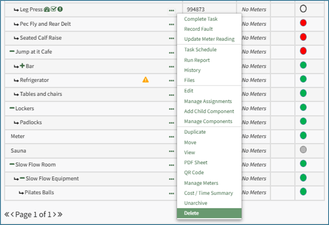Click the Seated Calf Raise component name
This screenshot has height=225, width=329.
click(41, 38)
